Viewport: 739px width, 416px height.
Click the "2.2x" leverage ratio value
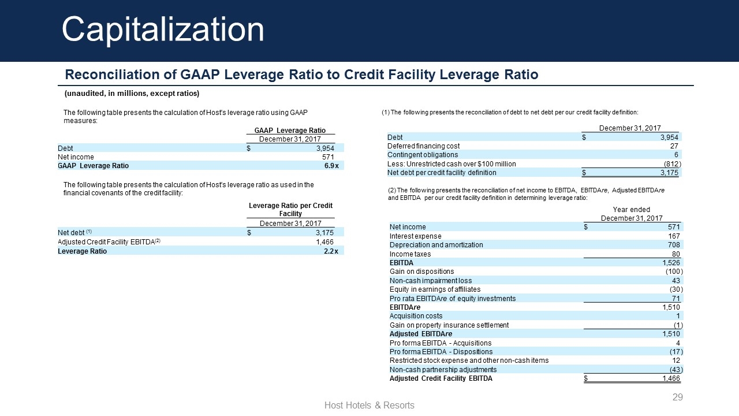(331, 251)
